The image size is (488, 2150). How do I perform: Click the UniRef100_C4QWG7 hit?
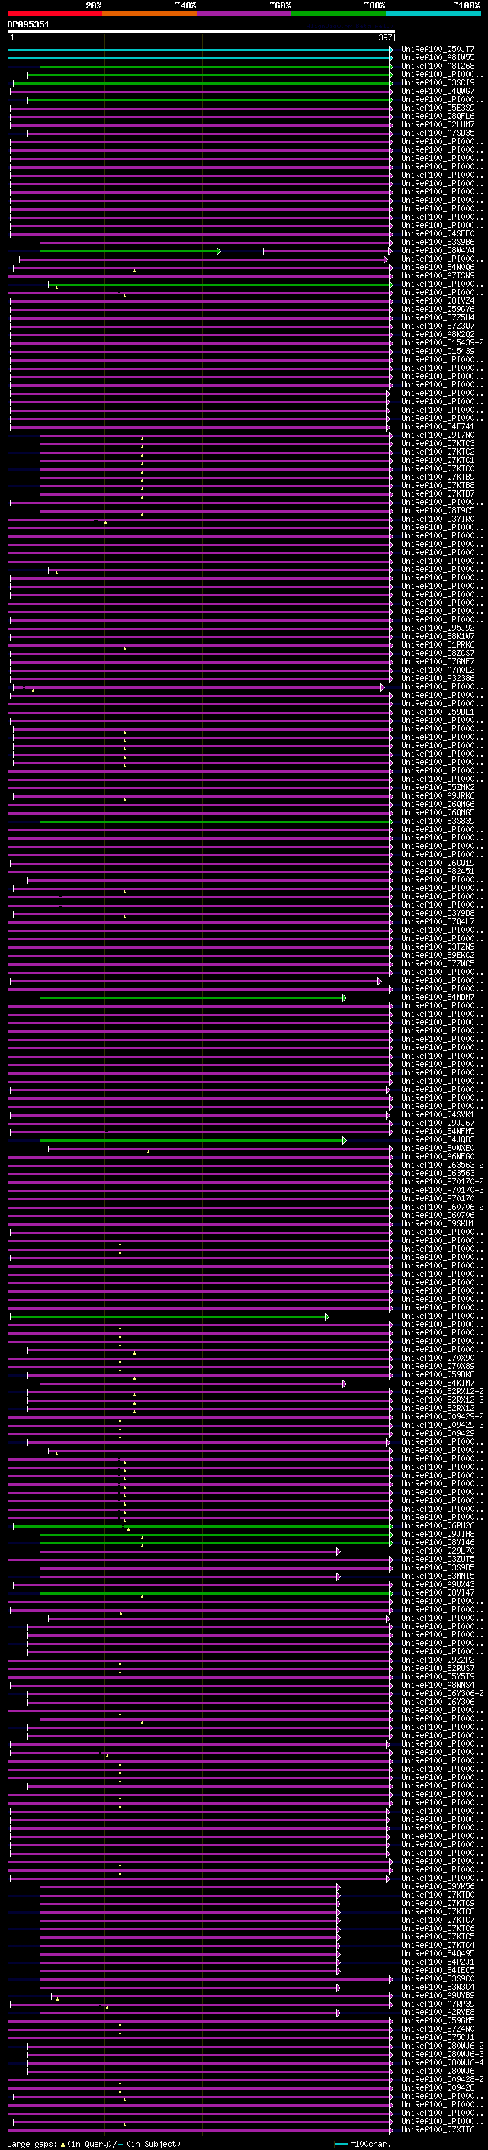coord(438,92)
